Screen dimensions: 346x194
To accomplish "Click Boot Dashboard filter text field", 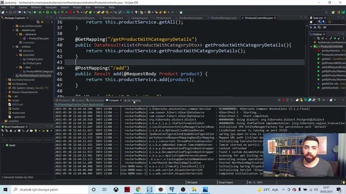I will click(27, 140).
